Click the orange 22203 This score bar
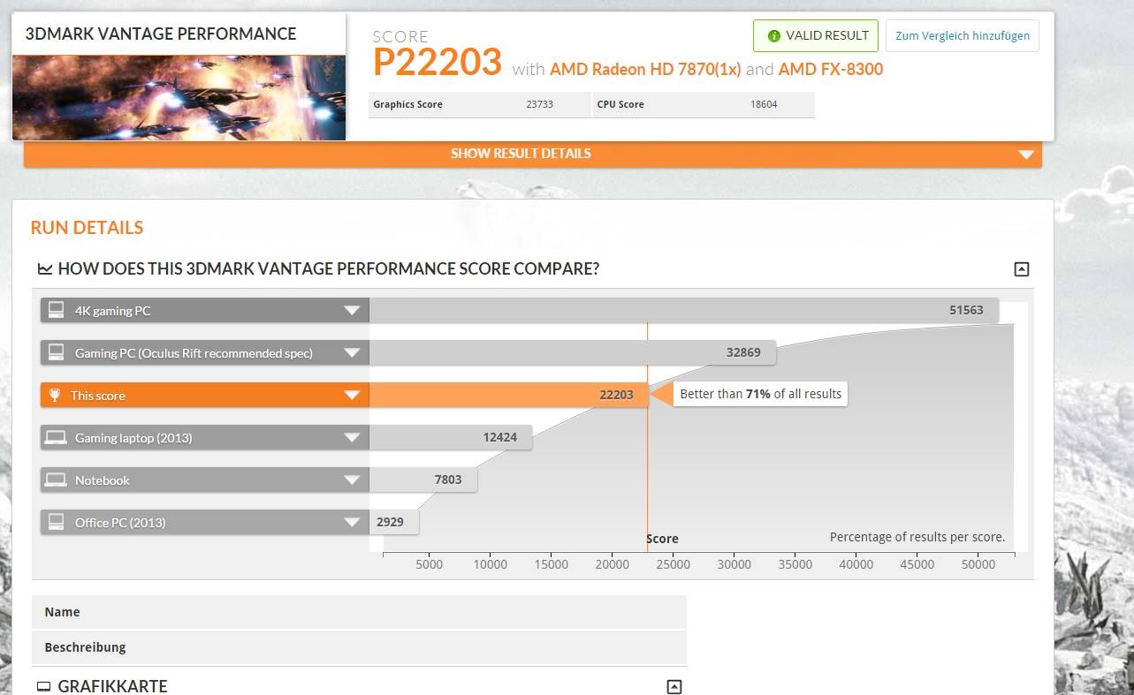 [508, 396]
